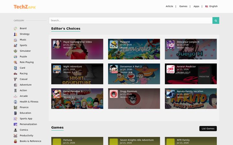
Task: Click the Puzzle category icon
Action: (16, 56)
